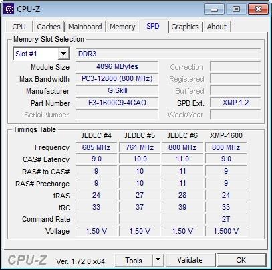Select the G.Skill manufacturer field
This screenshot has width=272, height=270.
[117, 90]
